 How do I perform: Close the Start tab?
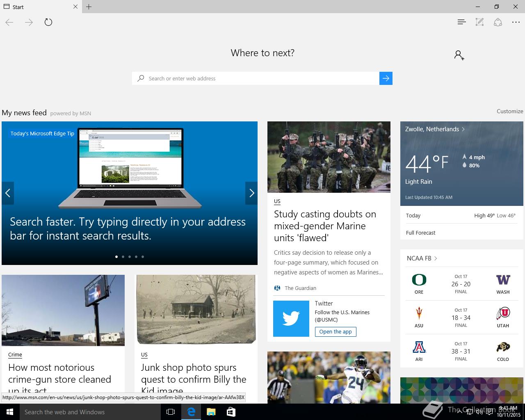click(75, 7)
